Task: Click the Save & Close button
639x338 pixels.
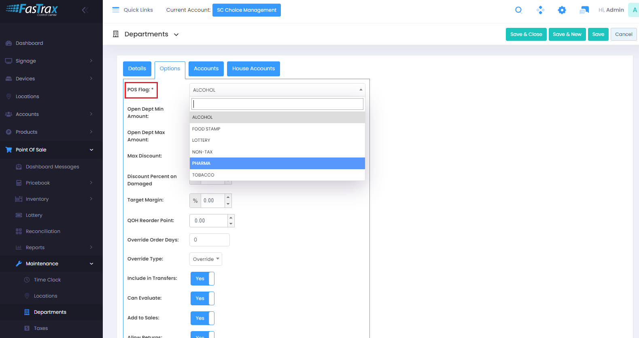Action: coord(526,34)
